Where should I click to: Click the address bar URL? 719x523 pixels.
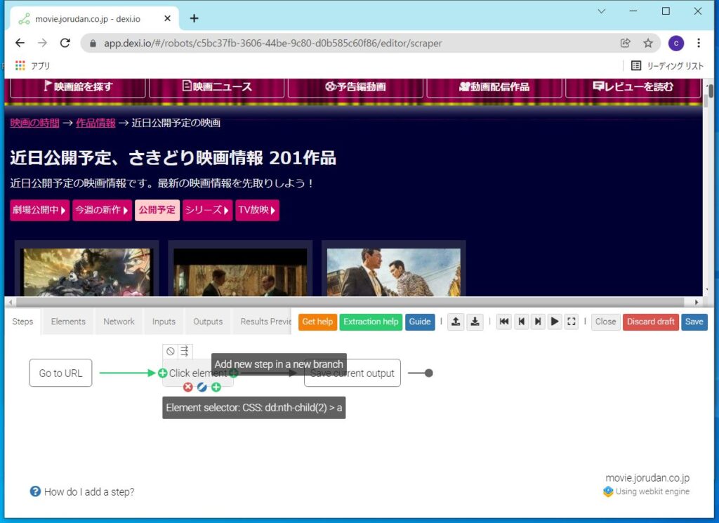(x=273, y=43)
